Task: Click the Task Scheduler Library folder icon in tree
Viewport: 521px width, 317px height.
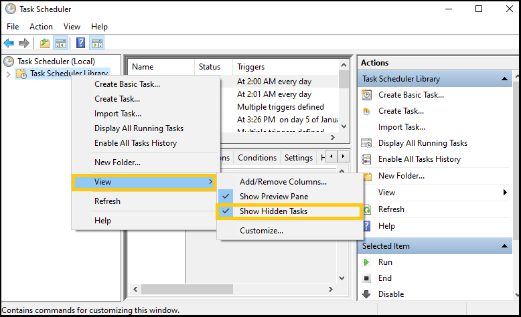Action: coord(21,74)
